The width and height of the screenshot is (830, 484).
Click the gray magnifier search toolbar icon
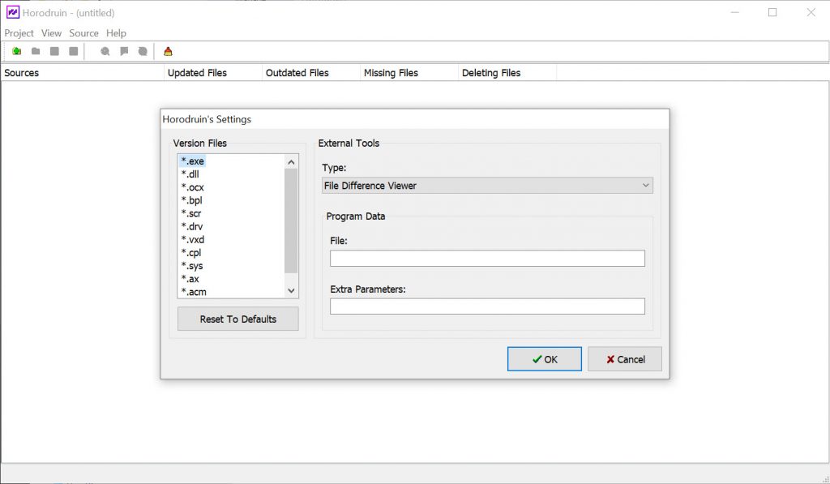pos(105,51)
